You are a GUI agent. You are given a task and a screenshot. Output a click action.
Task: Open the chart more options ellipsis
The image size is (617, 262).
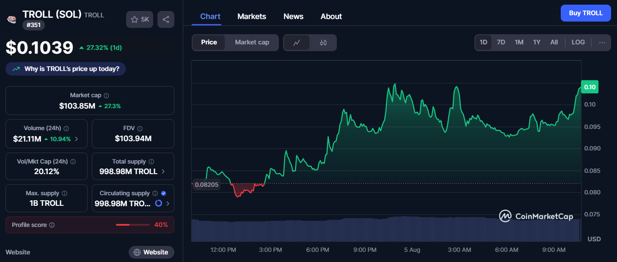pos(602,42)
